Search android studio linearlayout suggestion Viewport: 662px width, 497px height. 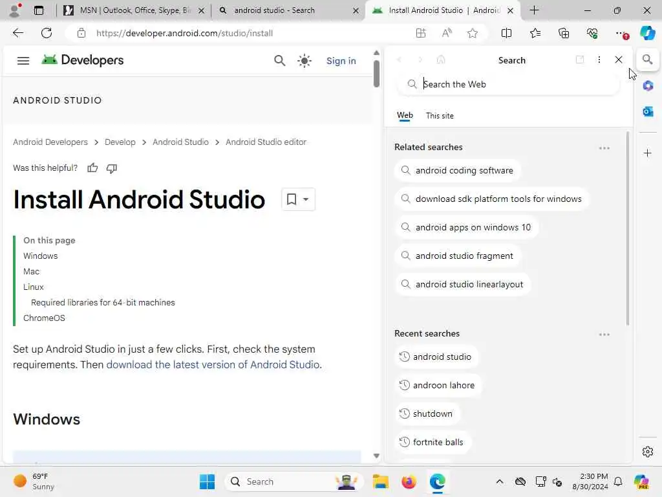tap(463, 285)
